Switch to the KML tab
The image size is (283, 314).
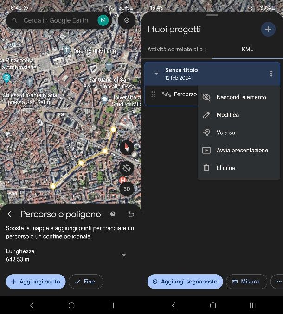(x=247, y=49)
